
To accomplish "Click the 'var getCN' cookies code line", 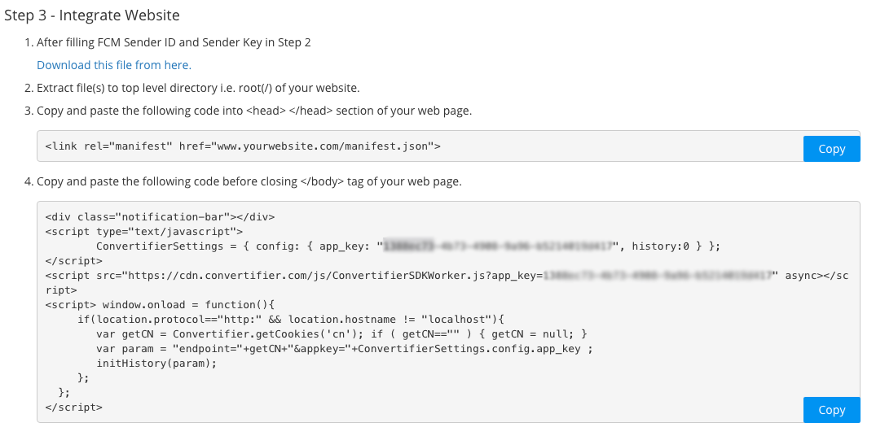I will point(342,334).
